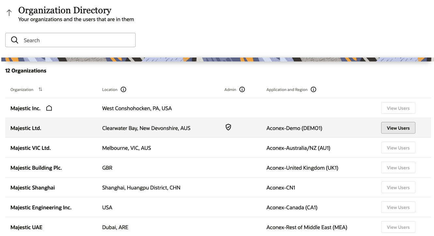Click the Majestic UAE organization name
This screenshot has height=236, width=434.
coord(26,227)
